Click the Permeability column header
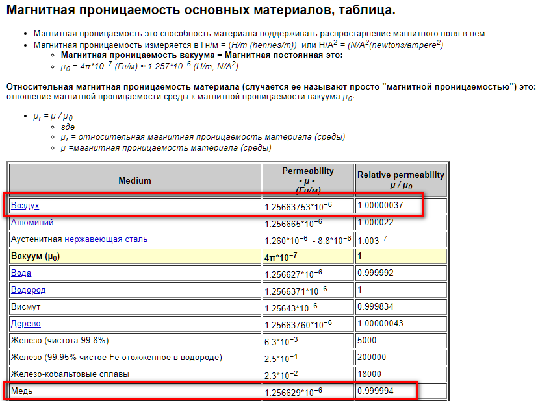This screenshot has height=401, width=538. (308, 180)
